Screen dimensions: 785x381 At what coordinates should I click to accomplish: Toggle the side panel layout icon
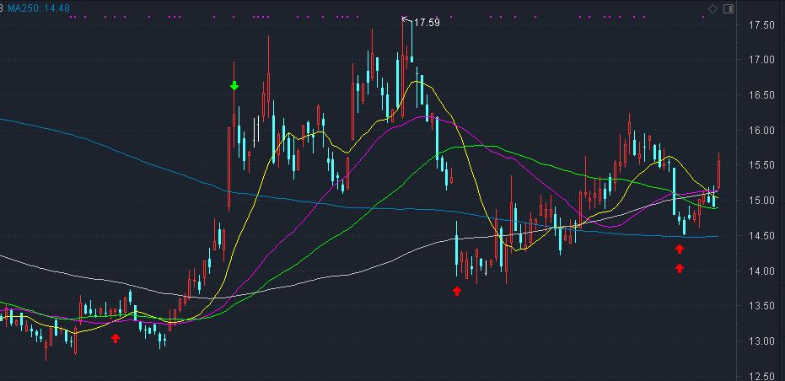pos(729,9)
